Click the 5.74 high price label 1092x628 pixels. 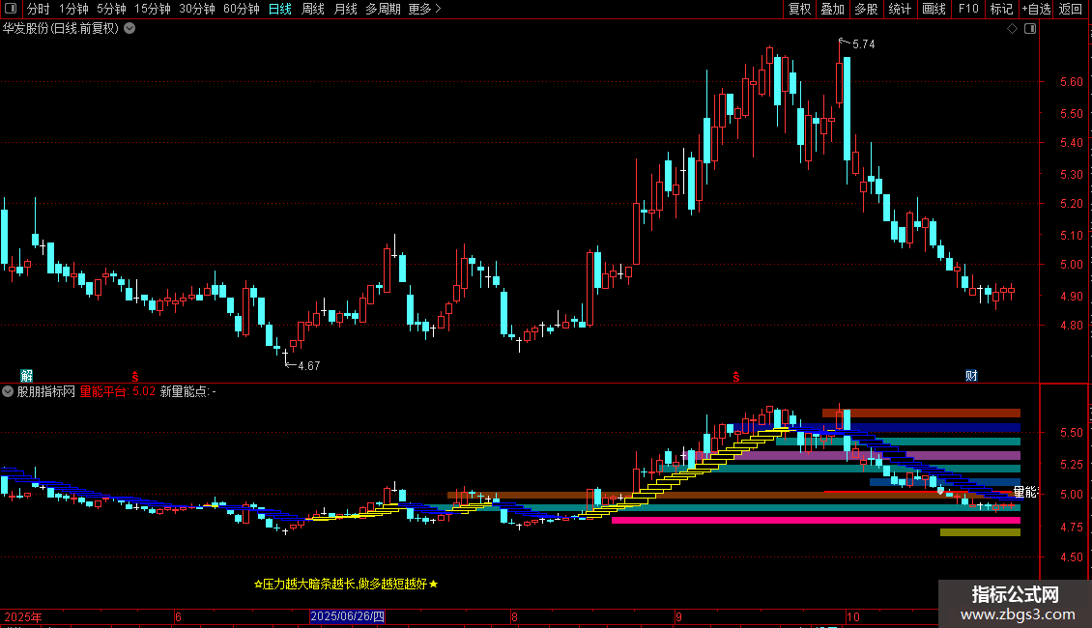tap(864, 44)
